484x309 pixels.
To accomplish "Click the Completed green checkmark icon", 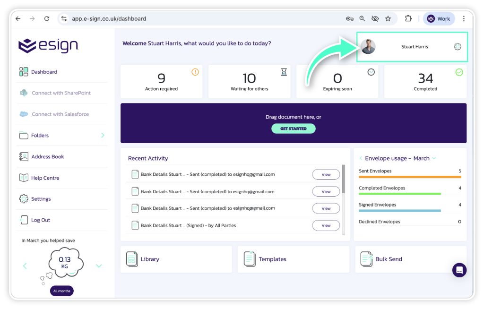I will [459, 72].
